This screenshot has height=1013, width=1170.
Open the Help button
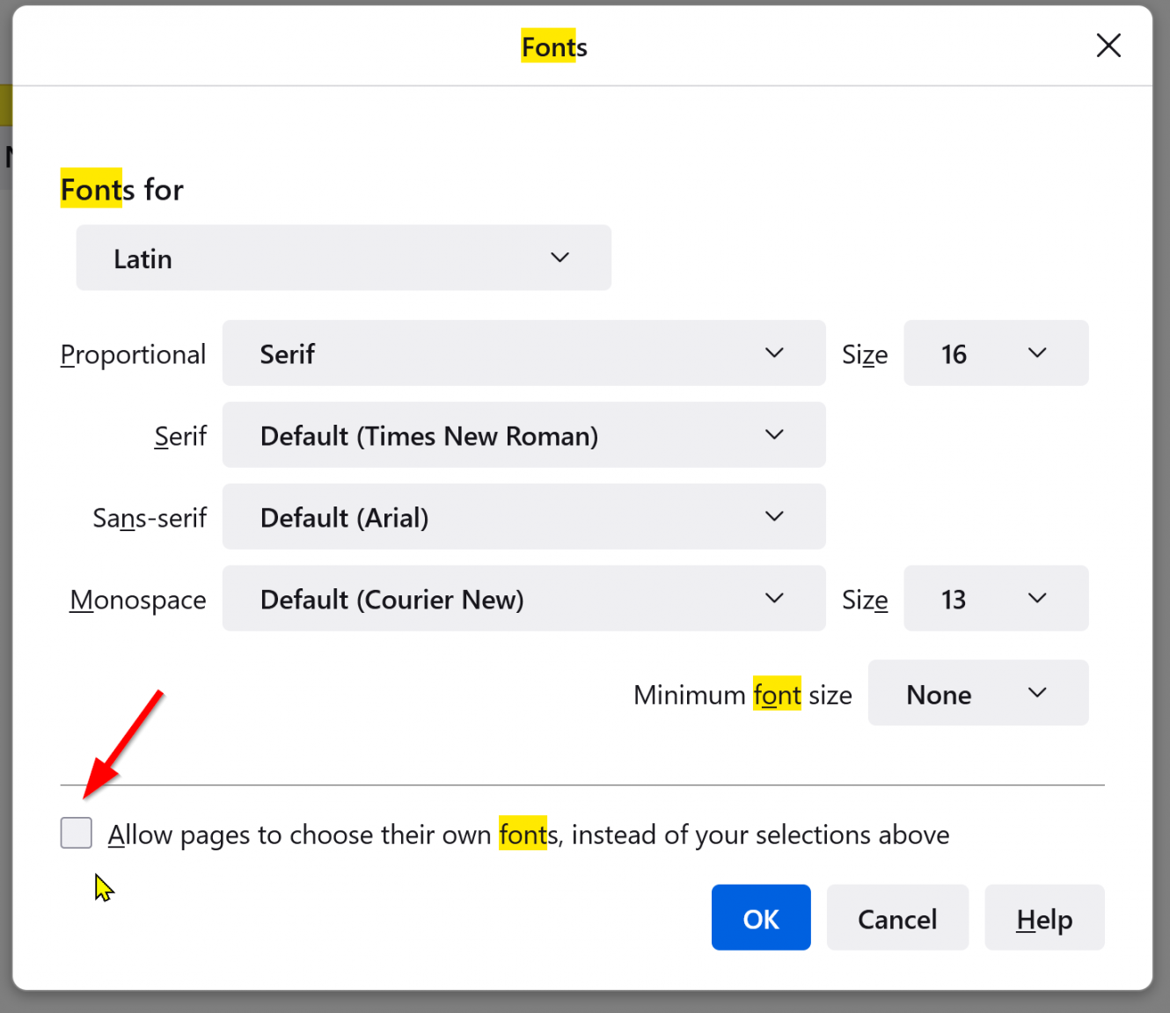tap(1043, 918)
